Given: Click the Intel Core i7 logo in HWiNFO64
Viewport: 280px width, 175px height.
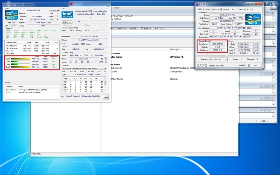Looking at the screenshot, I should pyautogui.click(x=11, y=15).
